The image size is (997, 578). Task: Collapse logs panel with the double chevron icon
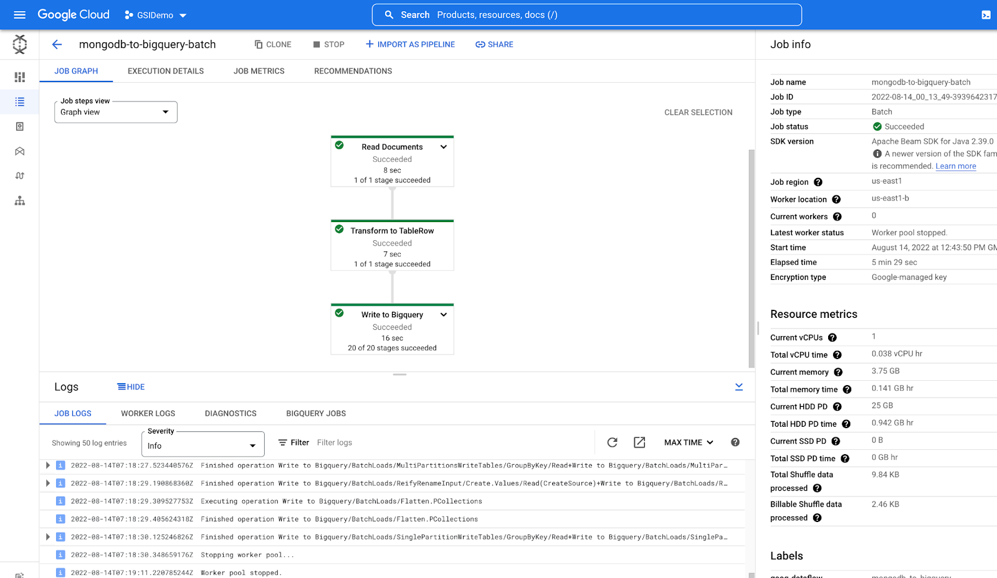click(x=739, y=387)
